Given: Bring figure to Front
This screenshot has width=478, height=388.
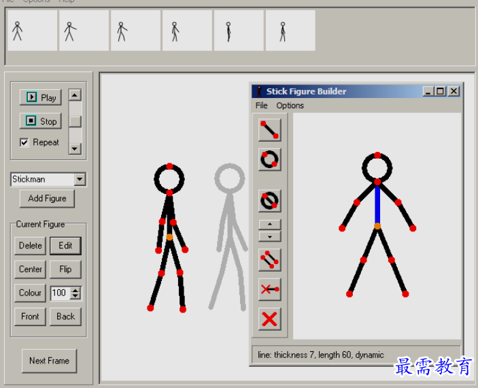Looking at the screenshot, I should 30,317.
